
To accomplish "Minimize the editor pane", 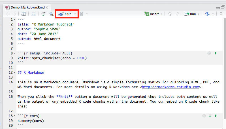I will point(218,7).
